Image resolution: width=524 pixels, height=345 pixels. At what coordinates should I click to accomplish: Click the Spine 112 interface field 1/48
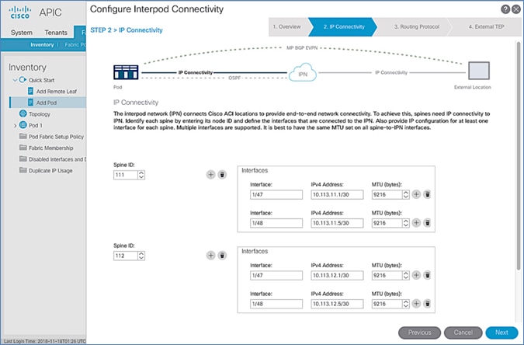[276, 304]
